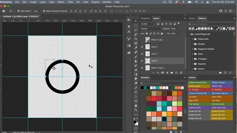Viewport: 237px width, 133px height.
Task: Run the Flip Vertical action
Action: tap(199, 104)
